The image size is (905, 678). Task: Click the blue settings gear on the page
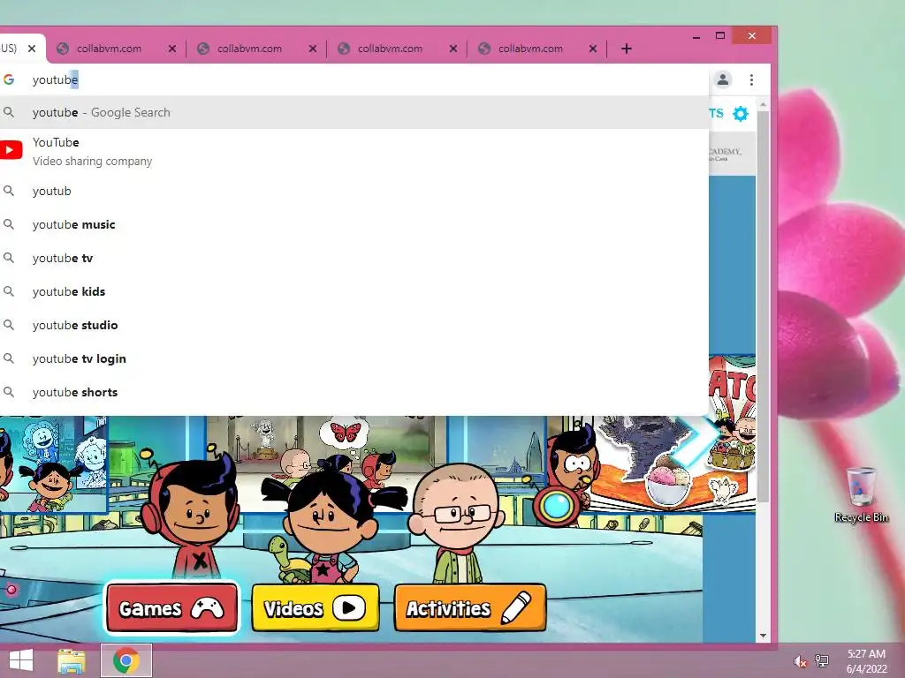tap(741, 114)
